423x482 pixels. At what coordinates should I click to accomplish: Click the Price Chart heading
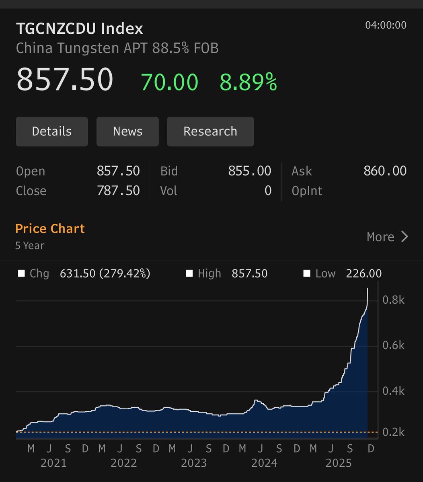pos(50,229)
